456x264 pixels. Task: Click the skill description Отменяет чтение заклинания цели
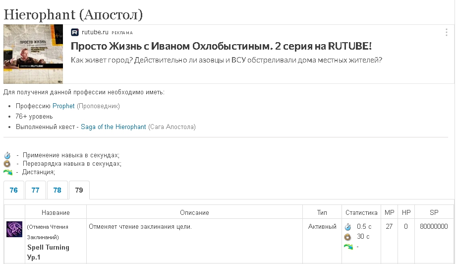(140, 226)
